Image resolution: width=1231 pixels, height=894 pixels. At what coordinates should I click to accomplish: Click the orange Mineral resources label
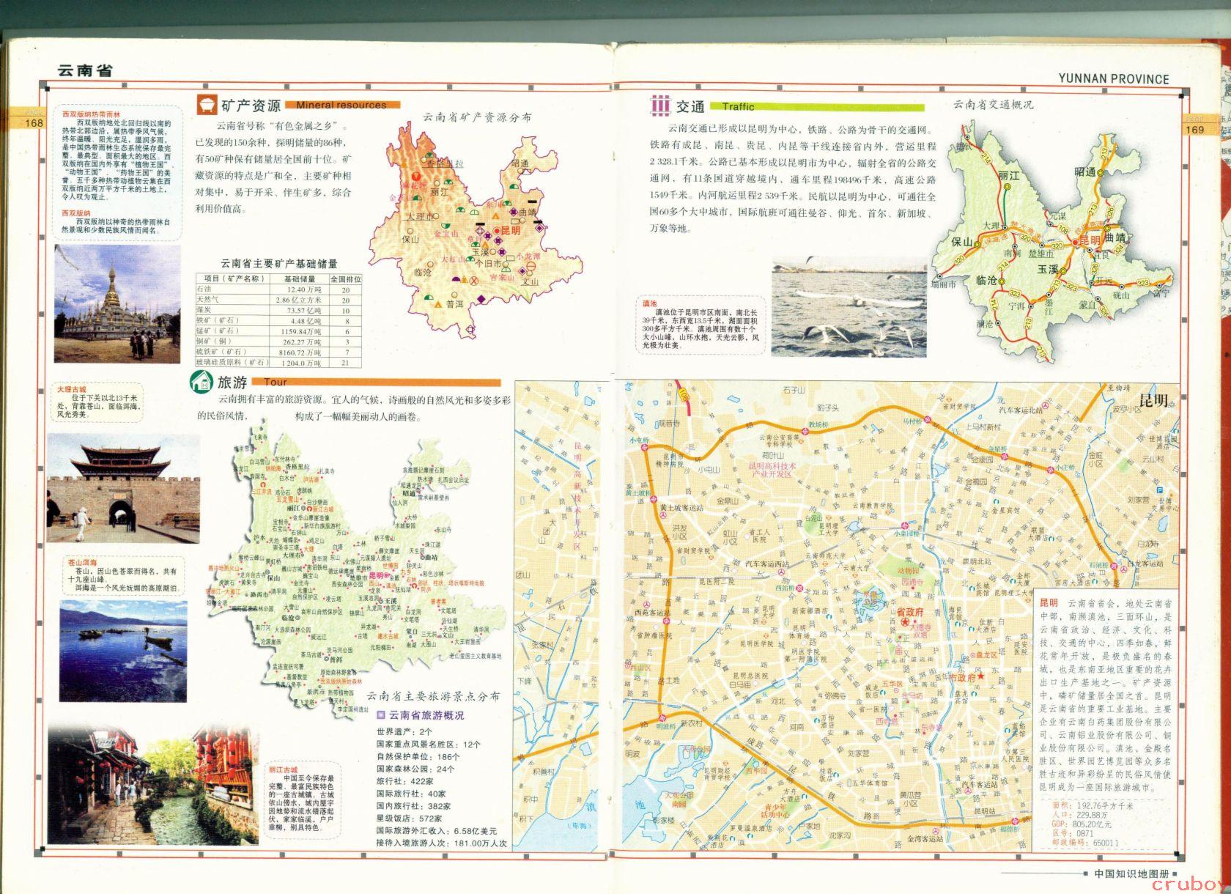[342, 106]
